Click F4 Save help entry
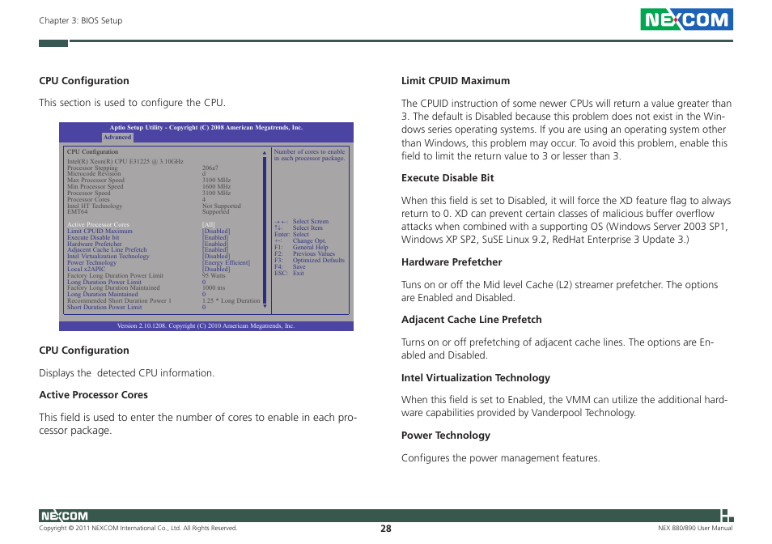This screenshot has height=544, width=772. click(290, 266)
